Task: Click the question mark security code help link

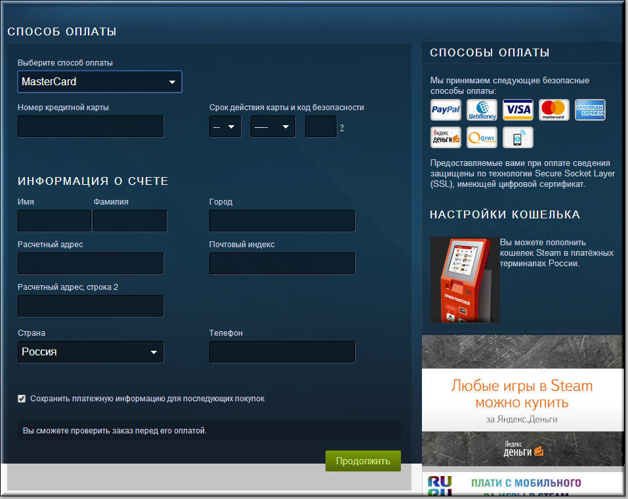Action: (342, 127)
